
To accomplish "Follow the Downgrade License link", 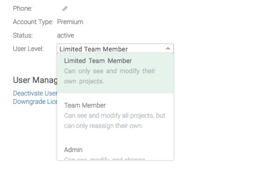I will [35, 102].
